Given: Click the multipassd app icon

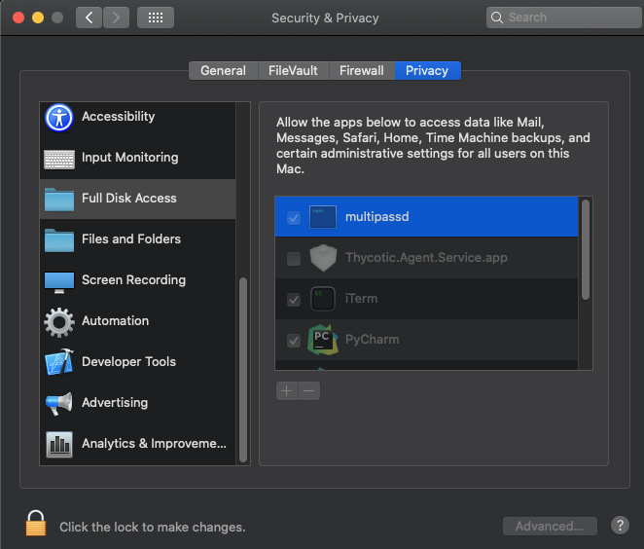Looking at the screenshot, I should tap(322, 216).
